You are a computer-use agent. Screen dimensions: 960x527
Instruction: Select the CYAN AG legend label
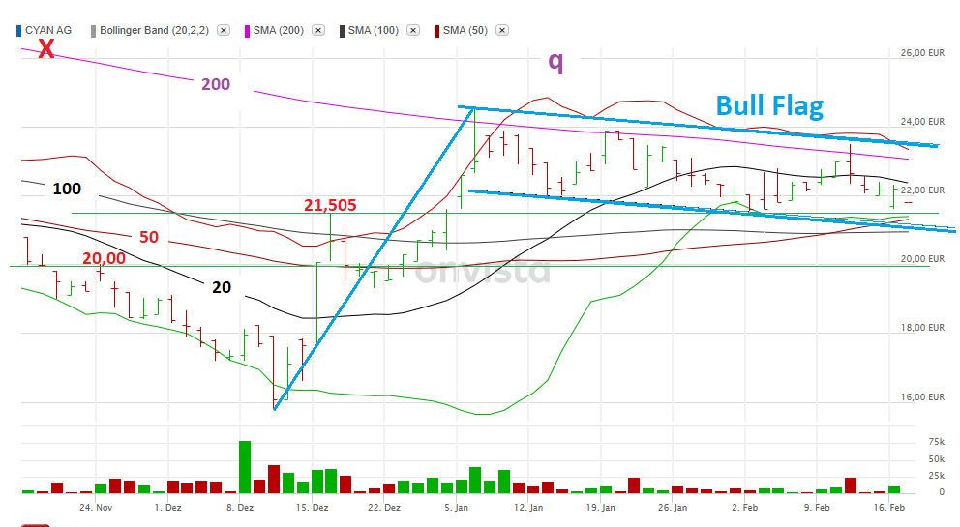coord(48,30)
